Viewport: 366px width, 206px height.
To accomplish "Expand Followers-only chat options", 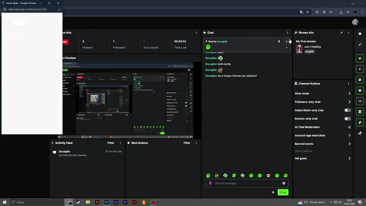I will (349, 102).
